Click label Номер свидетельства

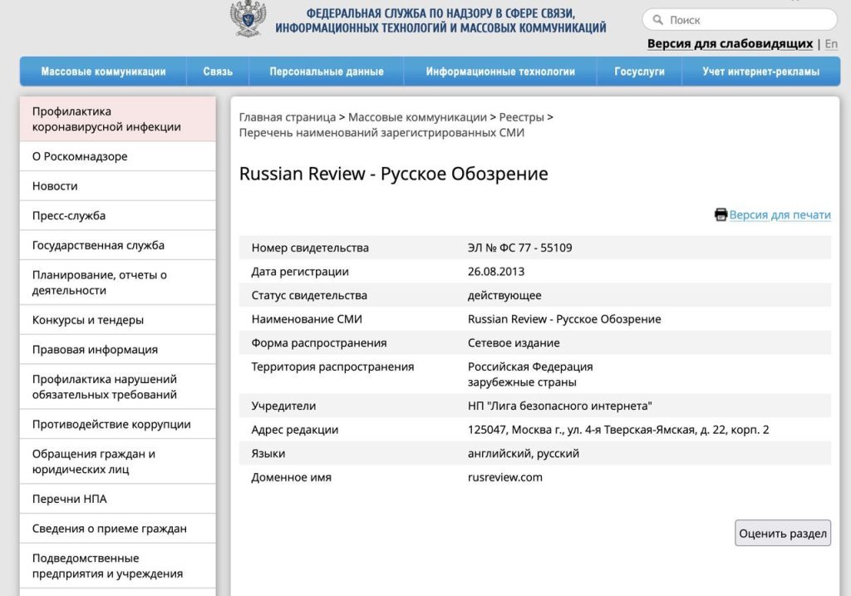(310, 248)
